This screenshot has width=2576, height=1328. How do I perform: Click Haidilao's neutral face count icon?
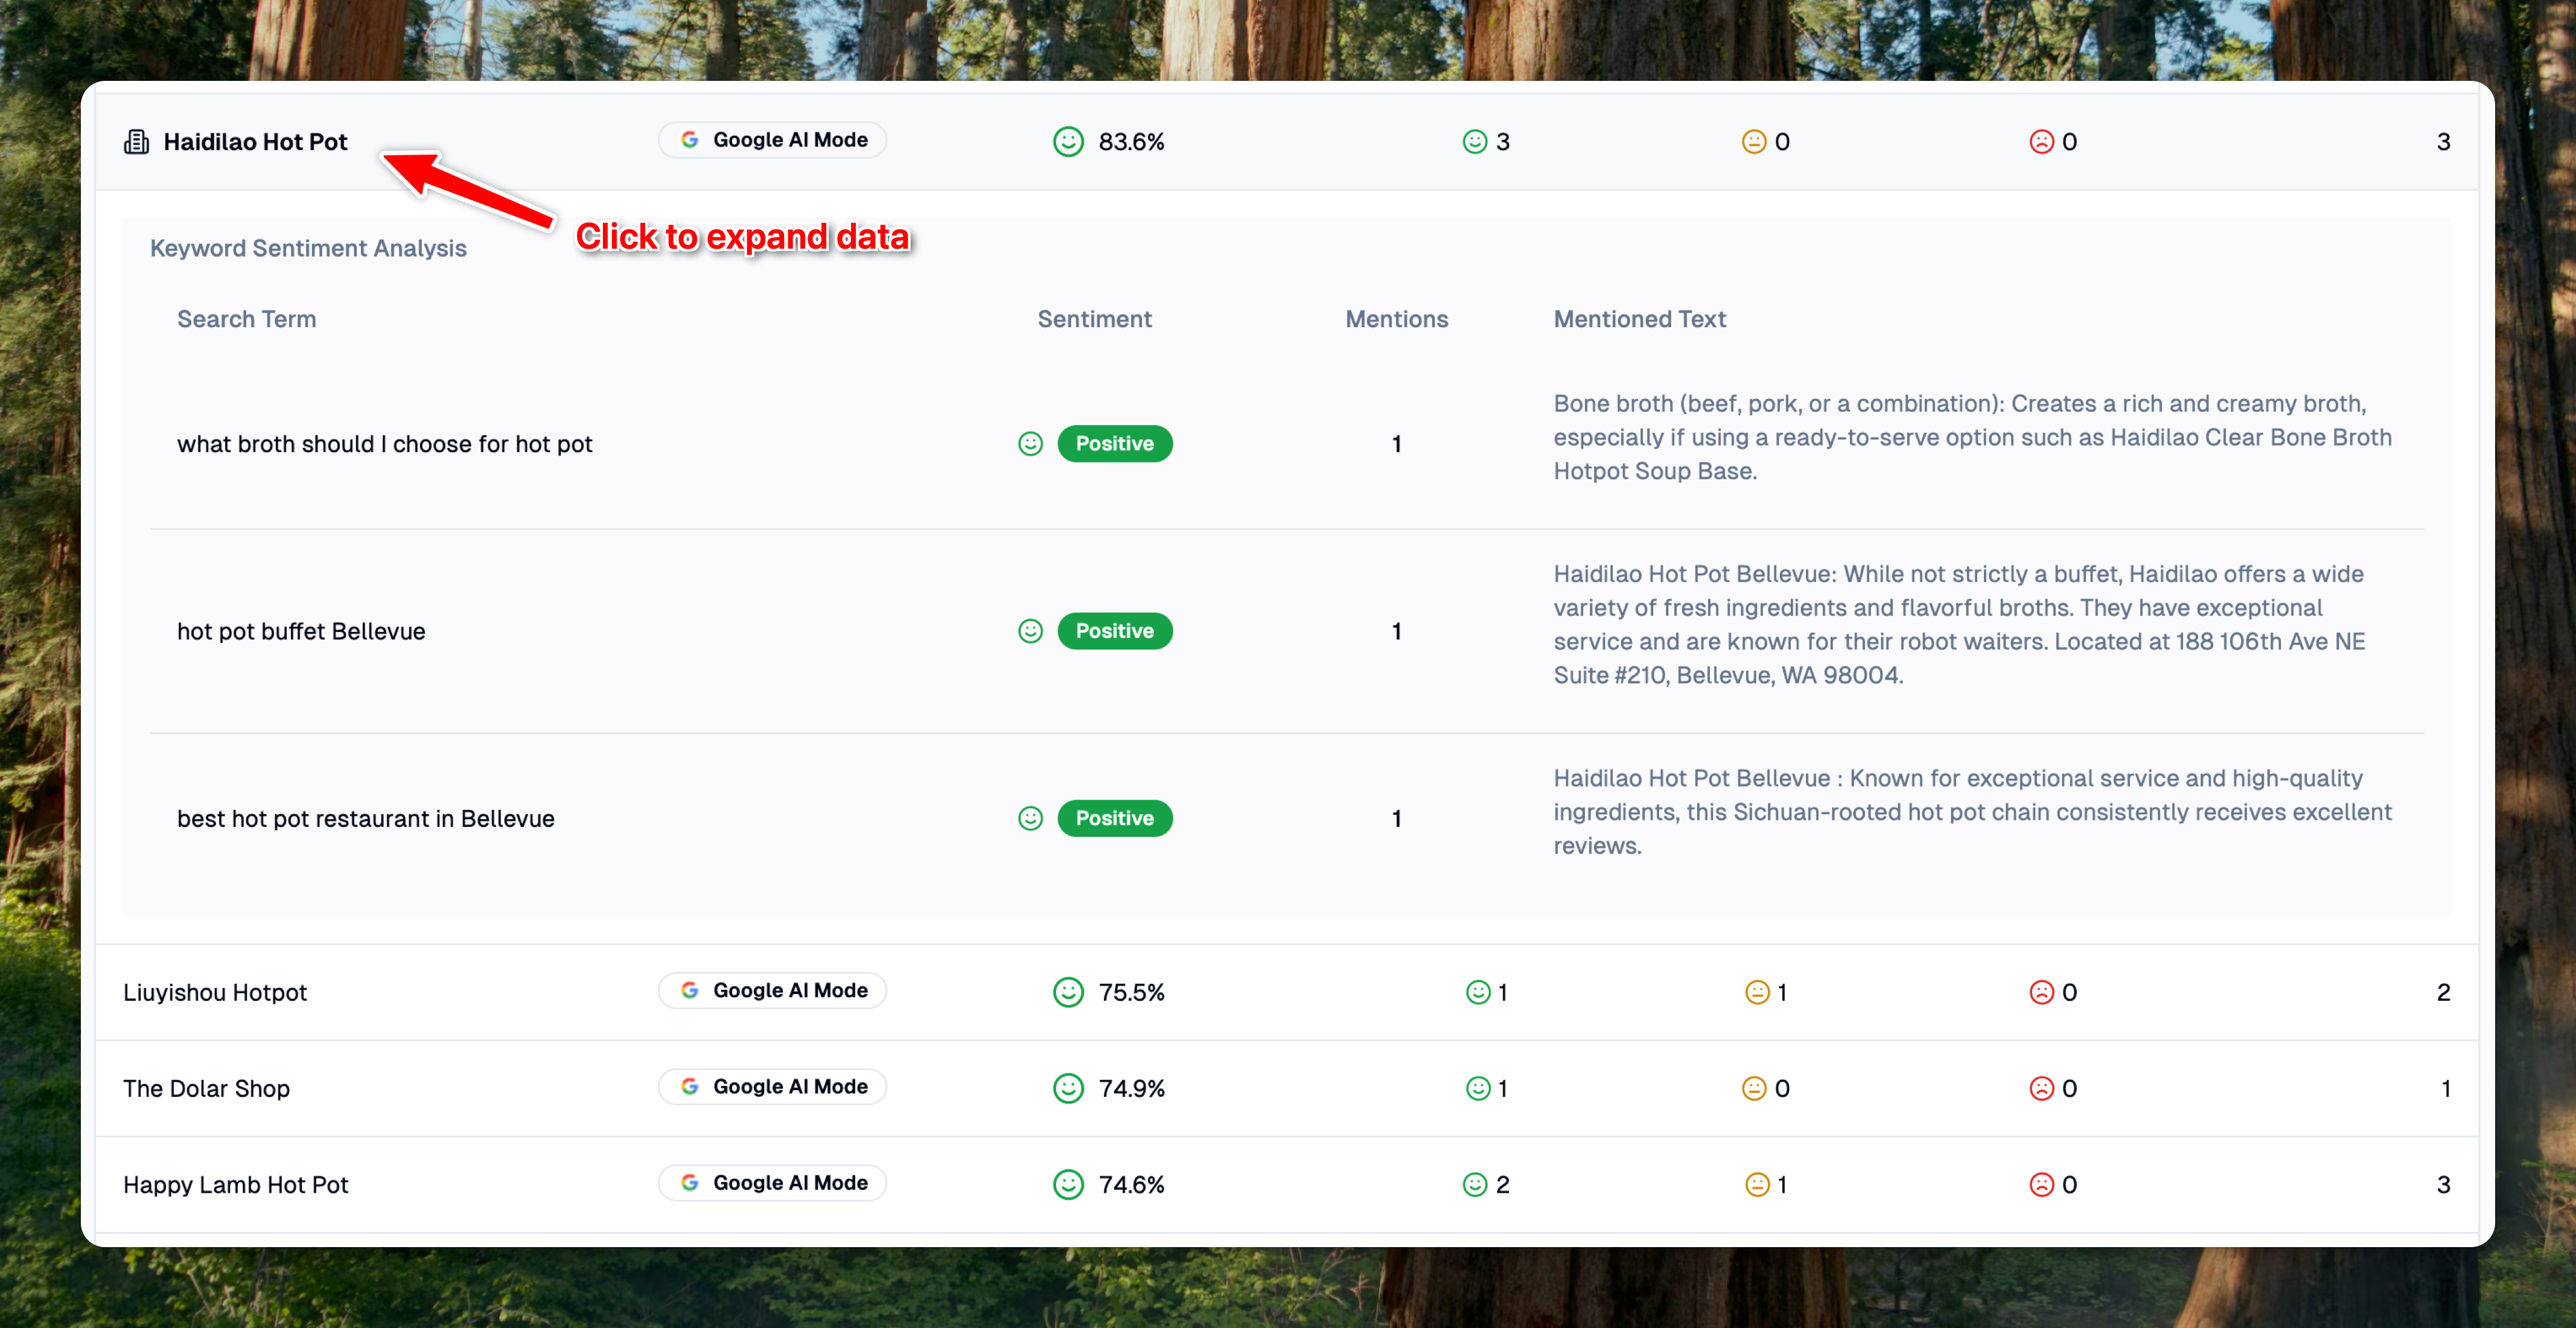[x=1753, y=142]
